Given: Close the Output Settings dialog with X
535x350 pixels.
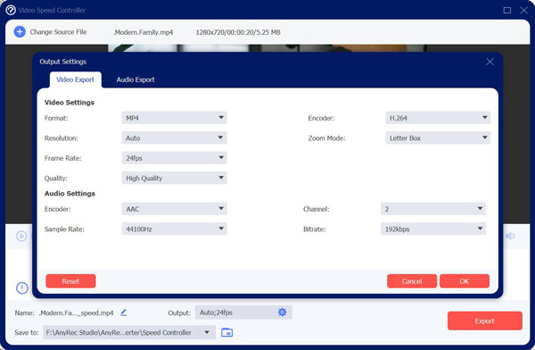Looking at the screenshot, I should (x=490, y=62).
